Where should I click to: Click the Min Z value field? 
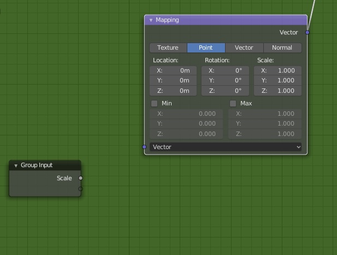click(186, 134)
